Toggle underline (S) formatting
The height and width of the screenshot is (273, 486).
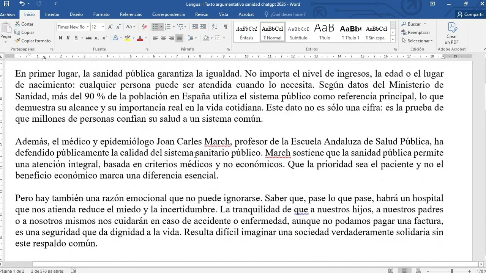(x=76, y=38)
